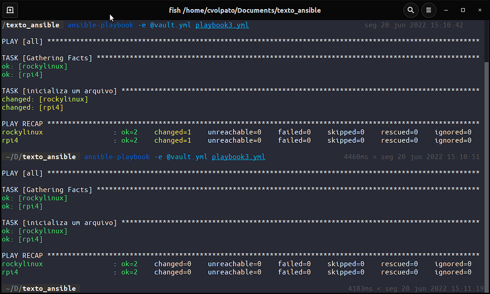Click the second 'PLAY RECAP' heading

22,255
